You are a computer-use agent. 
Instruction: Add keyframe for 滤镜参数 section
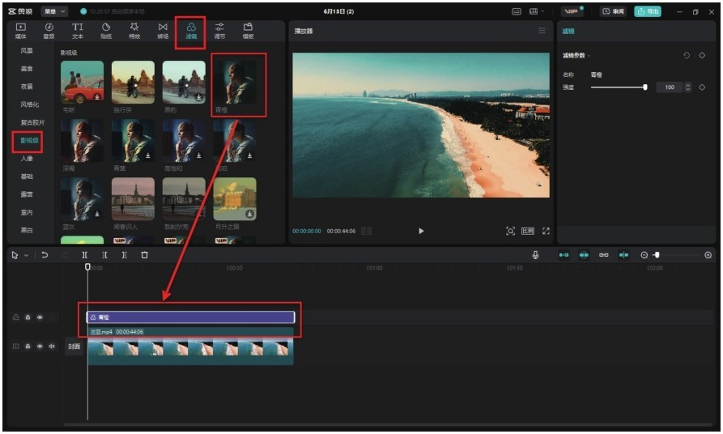702,55
